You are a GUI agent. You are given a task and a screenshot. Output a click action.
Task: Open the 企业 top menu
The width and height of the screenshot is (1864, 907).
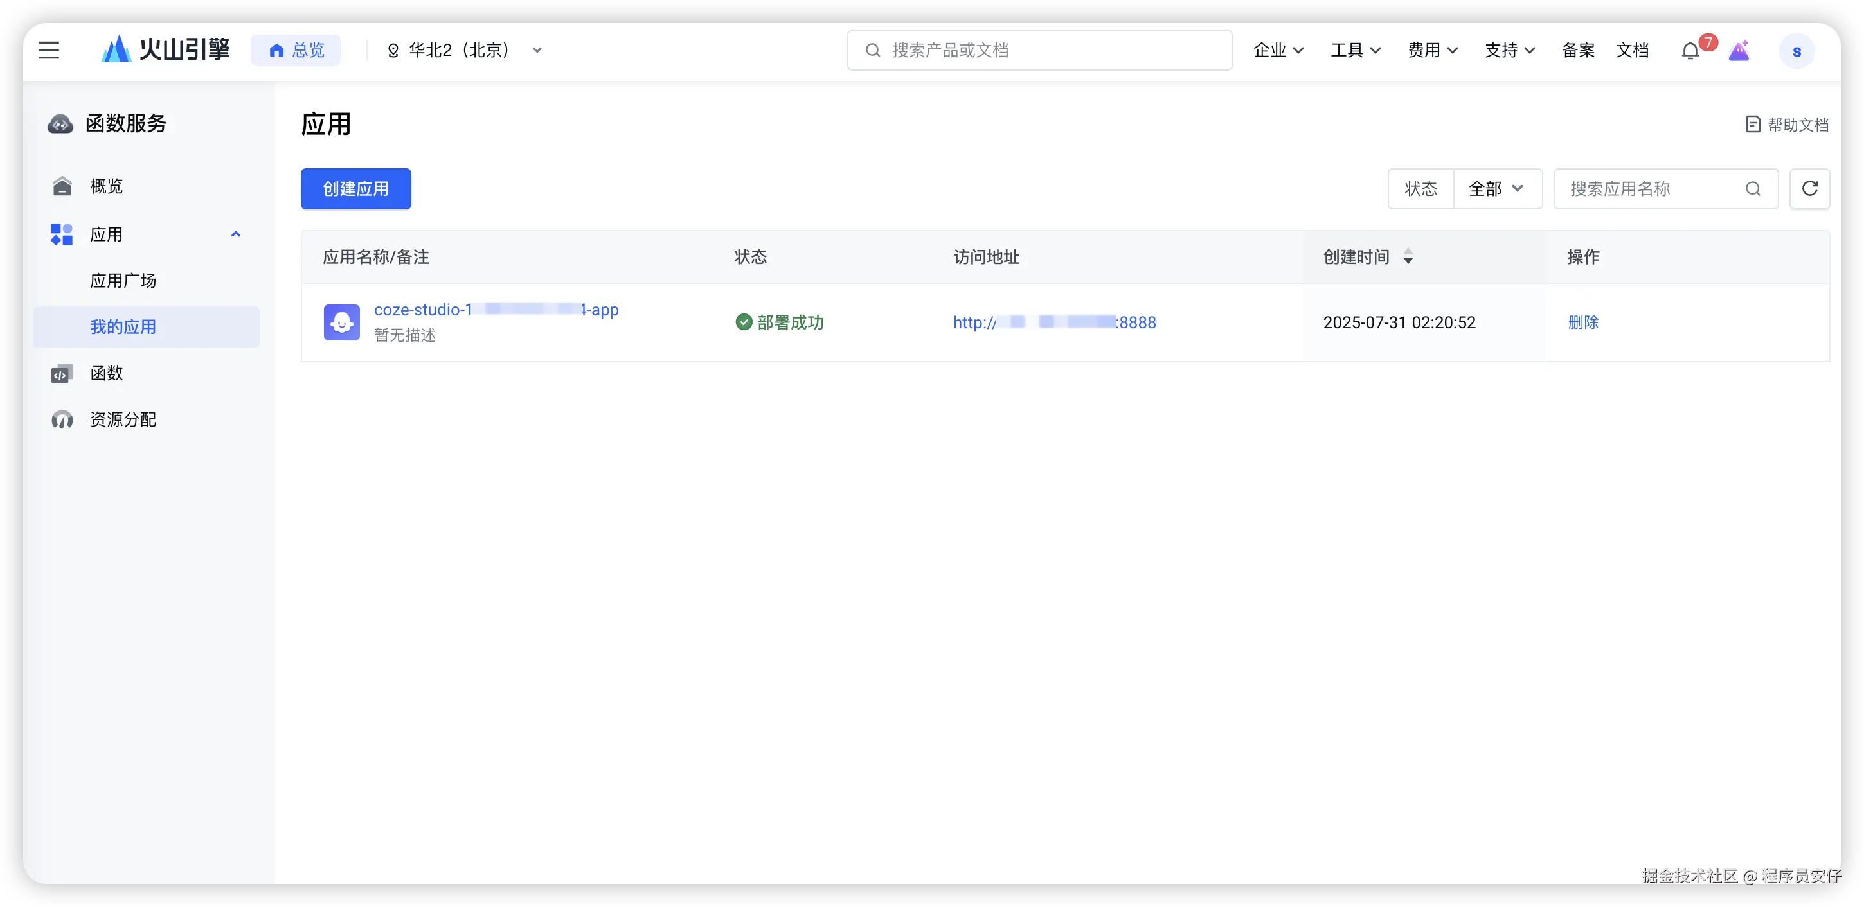(x=1278, y=50)
